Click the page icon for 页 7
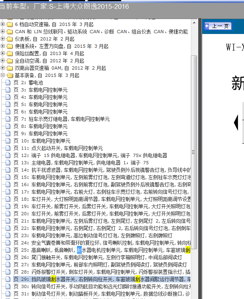The height and width of the screenshot is (299, 244). pyautogui.click(x=8, y=119)
